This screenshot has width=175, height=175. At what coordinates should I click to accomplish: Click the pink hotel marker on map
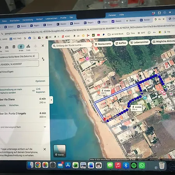[x=87, y=59]
